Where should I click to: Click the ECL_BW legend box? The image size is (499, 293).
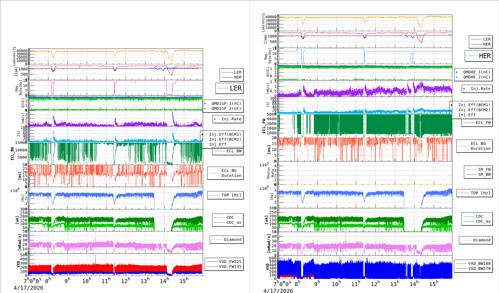coord(228,151)
